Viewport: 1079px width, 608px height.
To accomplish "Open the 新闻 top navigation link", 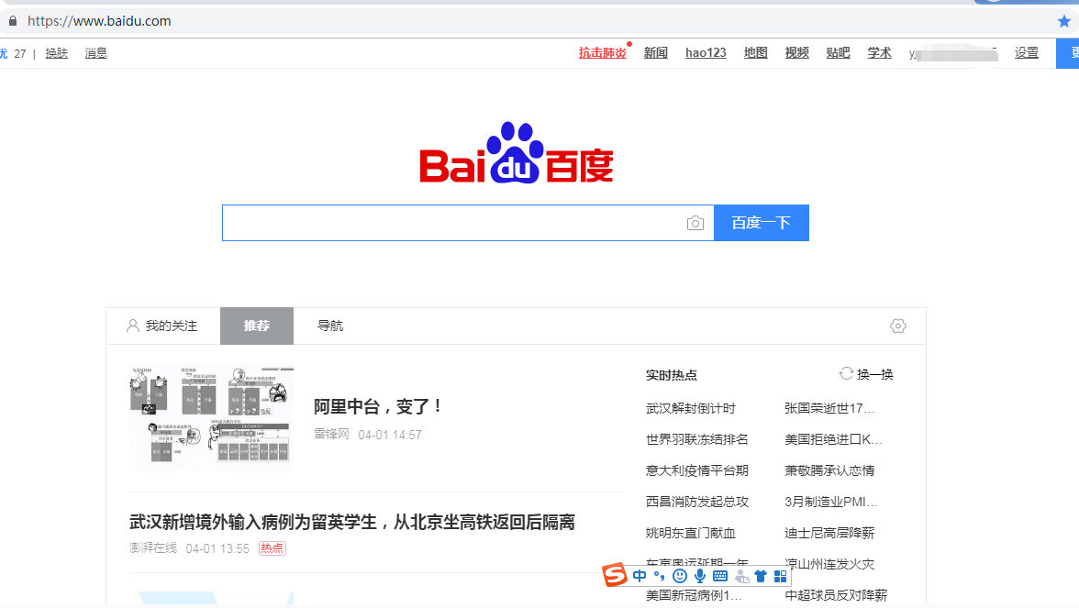I will [x=656, y=53].
